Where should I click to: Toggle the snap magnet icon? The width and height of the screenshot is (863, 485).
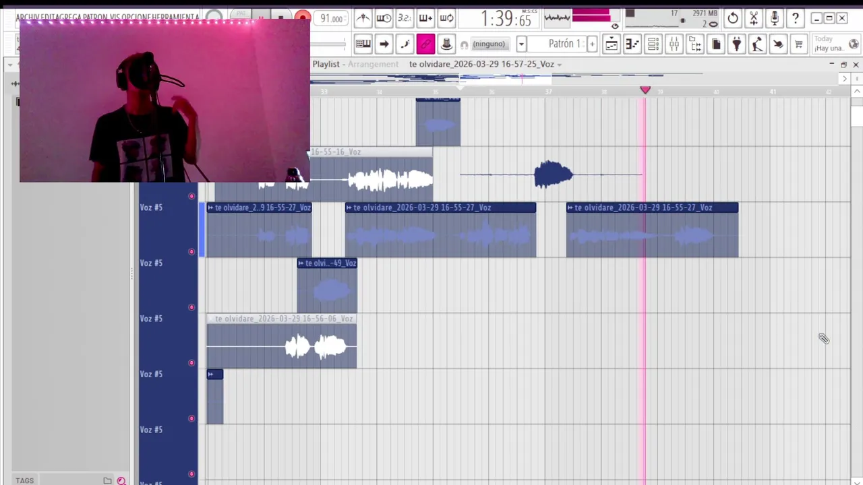tap(464, 44)
